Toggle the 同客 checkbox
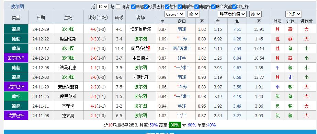The width and height of the screenshot is (317, 134). click(x=118, y=7)
